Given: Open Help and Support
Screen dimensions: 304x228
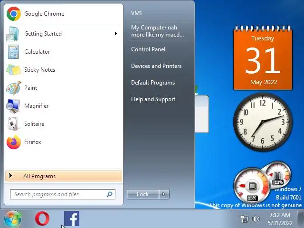Looking at the screenshot, I should tap(153, 99).
